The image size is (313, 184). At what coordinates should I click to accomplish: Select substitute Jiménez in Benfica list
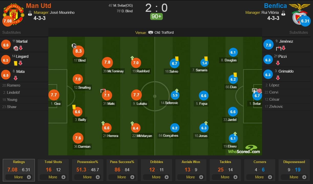coord(286,41)
